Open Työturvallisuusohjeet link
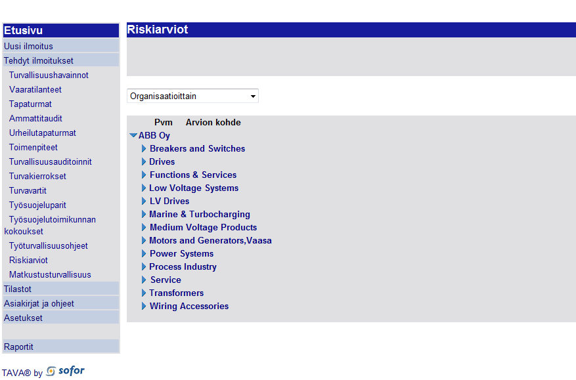This screenshot has width=576, height=380. tap(49, 246)
